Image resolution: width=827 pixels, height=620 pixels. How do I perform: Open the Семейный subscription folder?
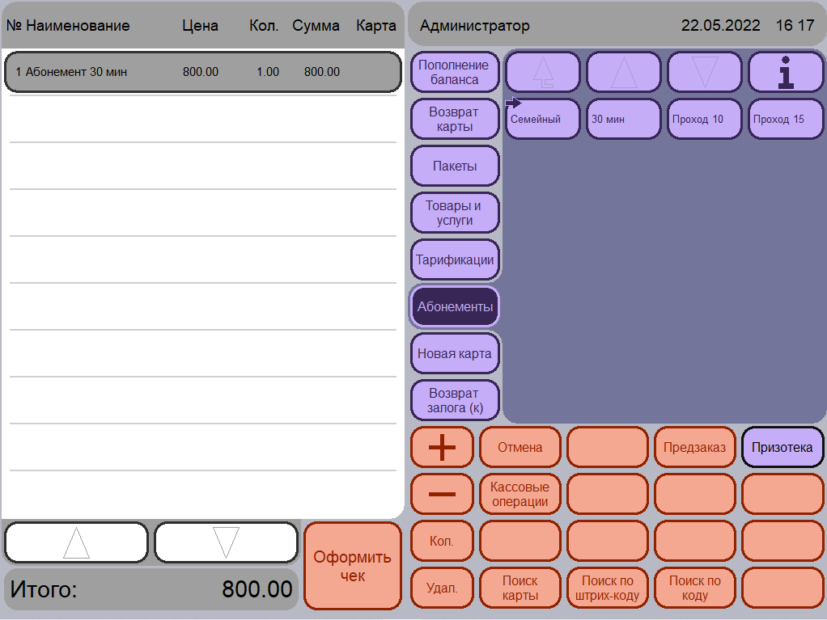pyautogui.click(x=543, y=119)
